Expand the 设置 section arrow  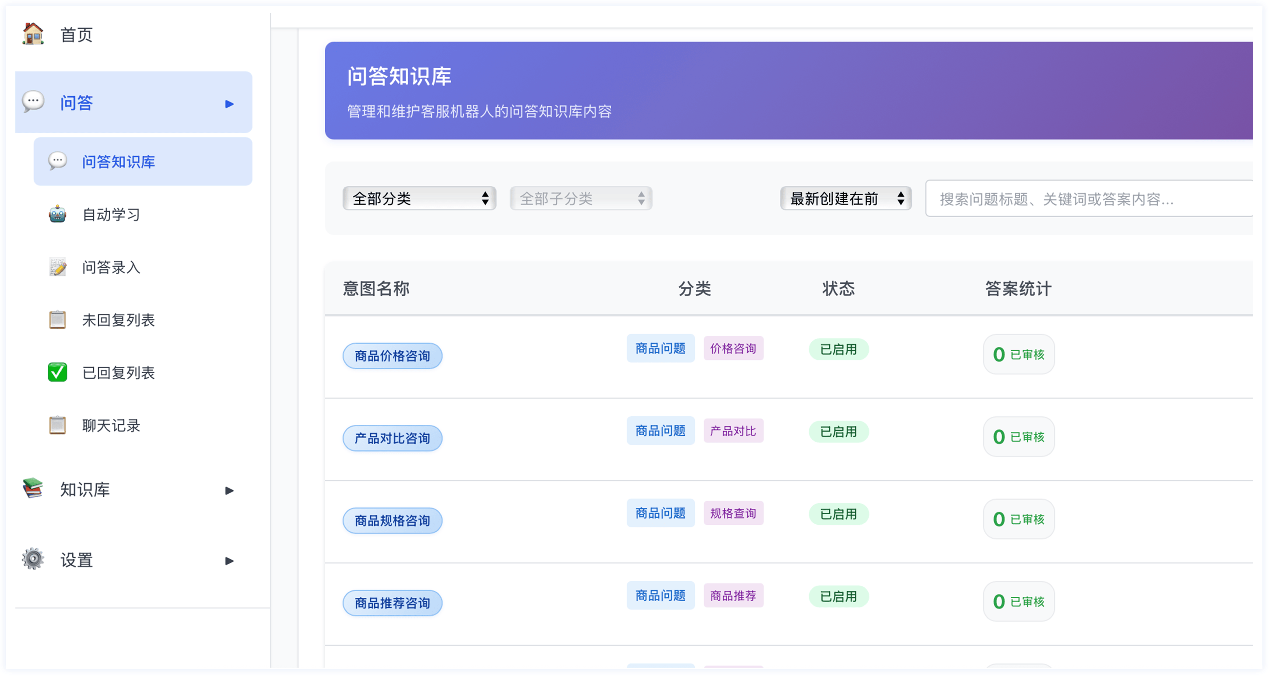coord(229,561)
